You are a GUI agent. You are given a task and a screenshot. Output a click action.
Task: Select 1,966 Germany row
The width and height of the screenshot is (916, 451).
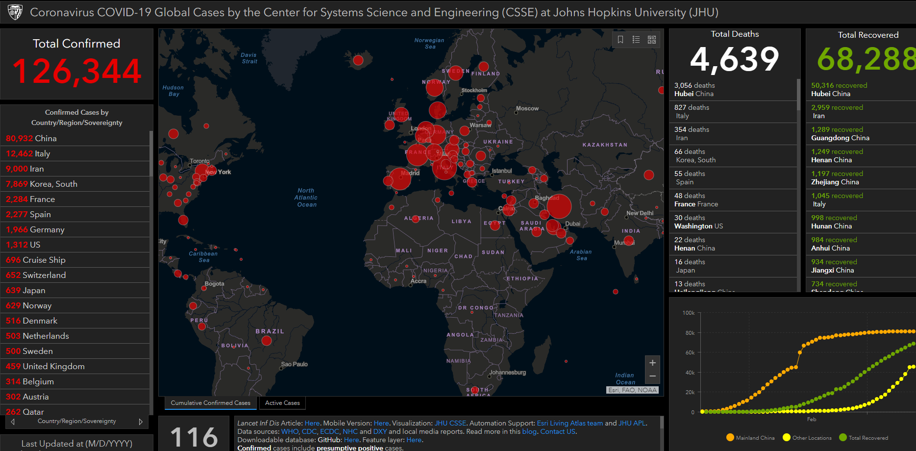(x=75, y=229)
